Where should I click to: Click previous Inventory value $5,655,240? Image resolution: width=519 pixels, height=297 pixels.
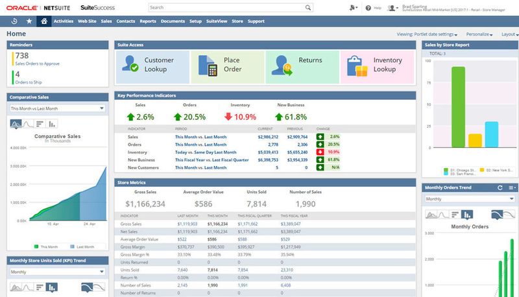pos(297,152)
